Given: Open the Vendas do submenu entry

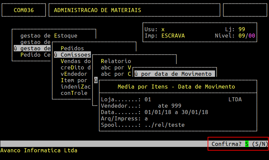Looking at the screenshot, I should coord(75,61).
